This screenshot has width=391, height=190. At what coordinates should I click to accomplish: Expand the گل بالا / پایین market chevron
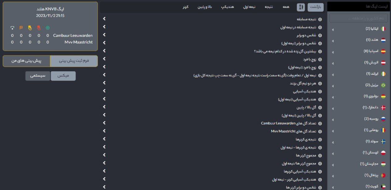tap(104, 107)
